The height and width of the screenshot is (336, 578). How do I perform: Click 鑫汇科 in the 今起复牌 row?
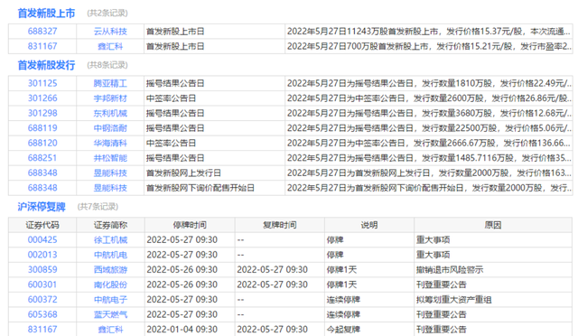pyautogui.click(x=110, y=330)
